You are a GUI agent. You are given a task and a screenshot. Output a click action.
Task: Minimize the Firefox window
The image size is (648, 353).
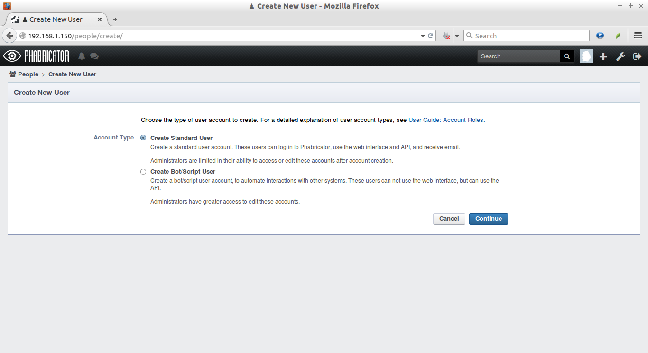click(x=620, y=6)
